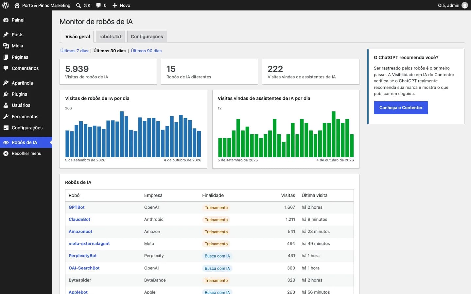Click the tallest blue bar in robot visits chart
The image size is (471, 294).
(122, 134)
